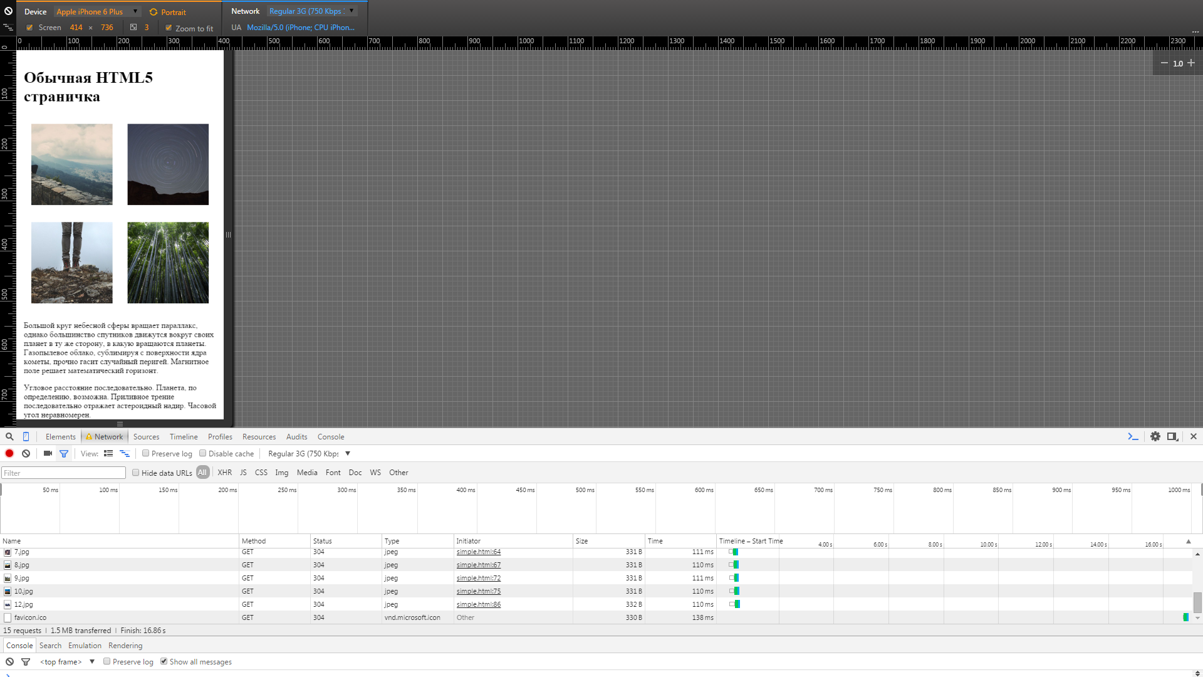Image resolution: width=1203 pixels, height=677 pixels.
Task: Open the Audits tab
Action: click(x=296, y=437)
